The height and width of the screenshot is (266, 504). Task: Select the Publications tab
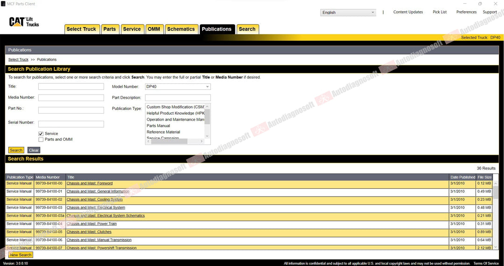coord(217,29)
